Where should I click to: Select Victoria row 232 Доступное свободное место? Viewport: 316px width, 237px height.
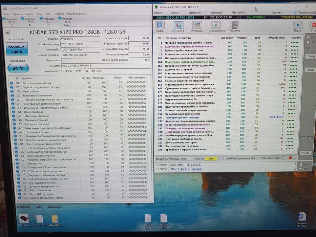pyautogui.click(x=226, y=139)
